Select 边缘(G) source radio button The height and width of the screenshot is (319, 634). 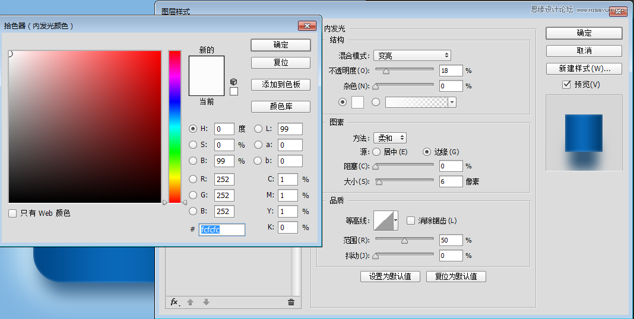point(427,152)
